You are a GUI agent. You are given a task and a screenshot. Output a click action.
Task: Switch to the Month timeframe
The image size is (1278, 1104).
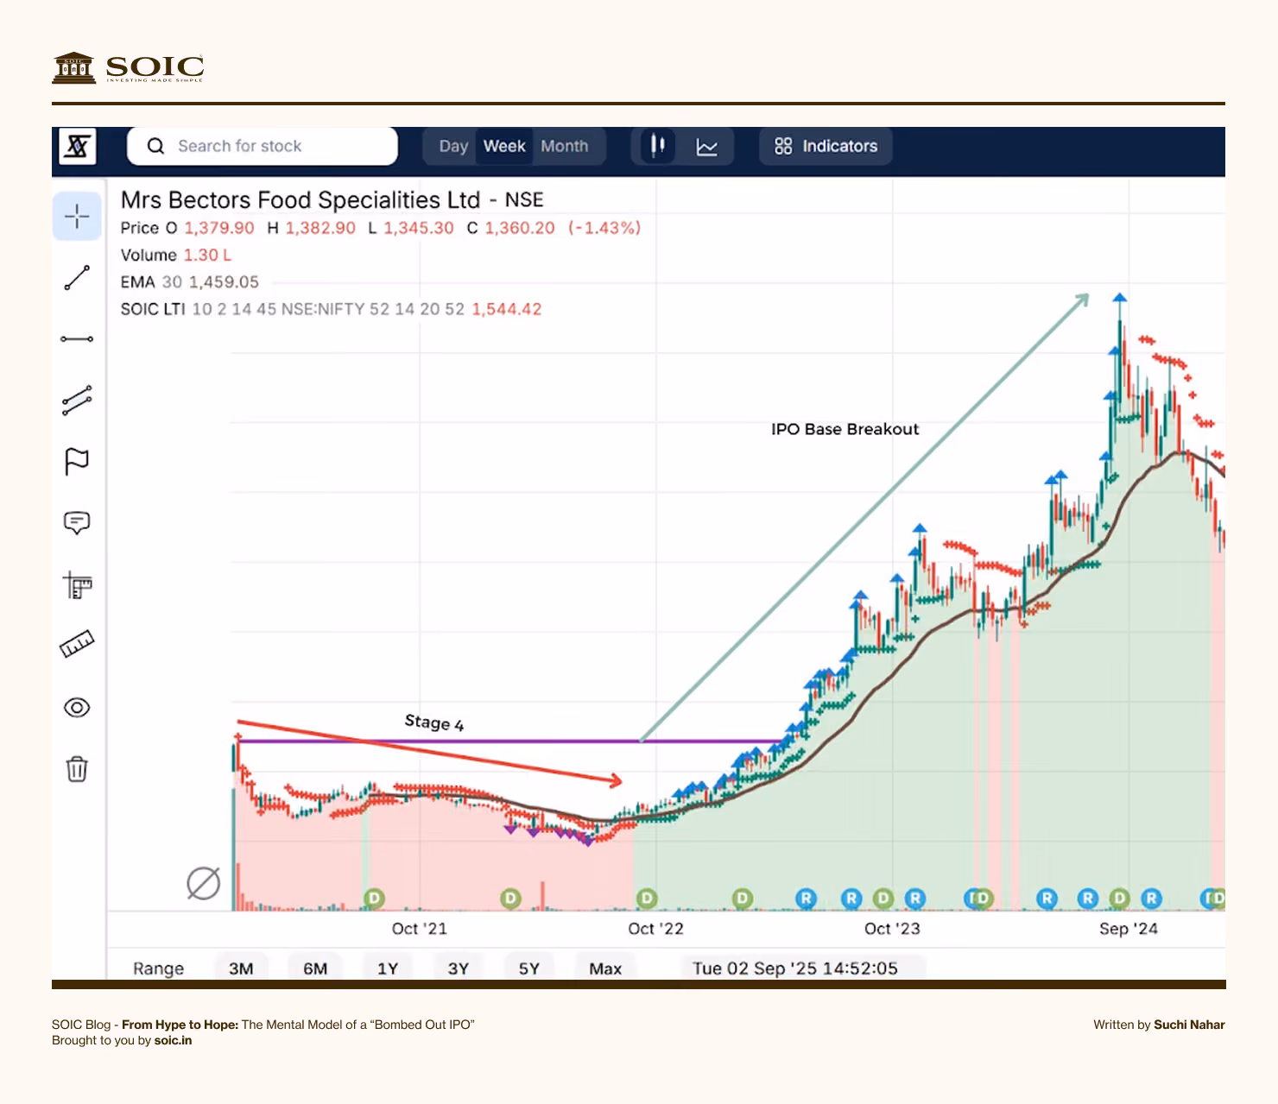(565, 146)
